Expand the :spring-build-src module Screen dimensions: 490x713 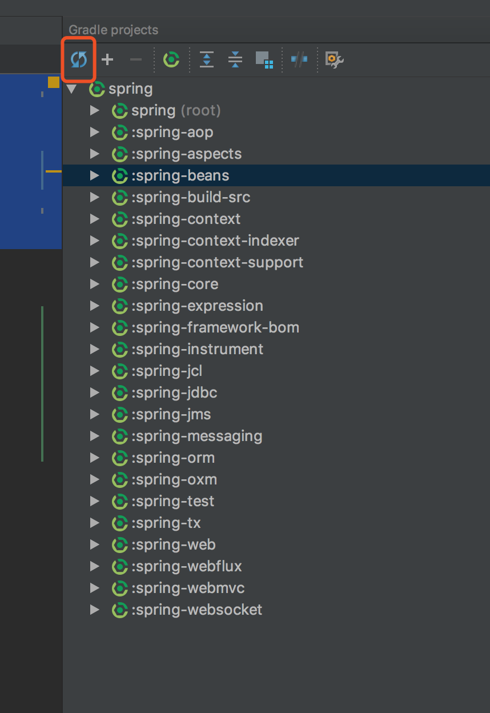95,198
